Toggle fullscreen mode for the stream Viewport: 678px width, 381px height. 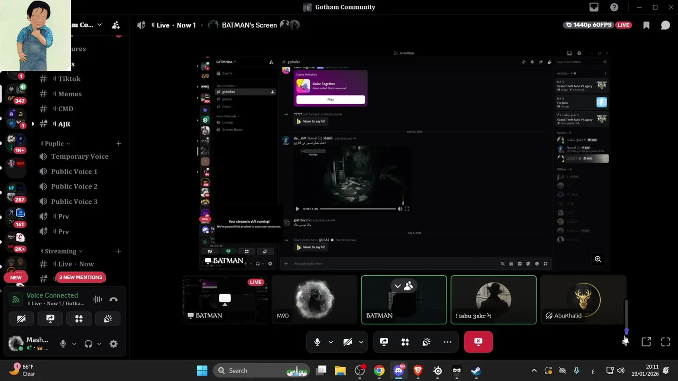[x=666, y=342]
